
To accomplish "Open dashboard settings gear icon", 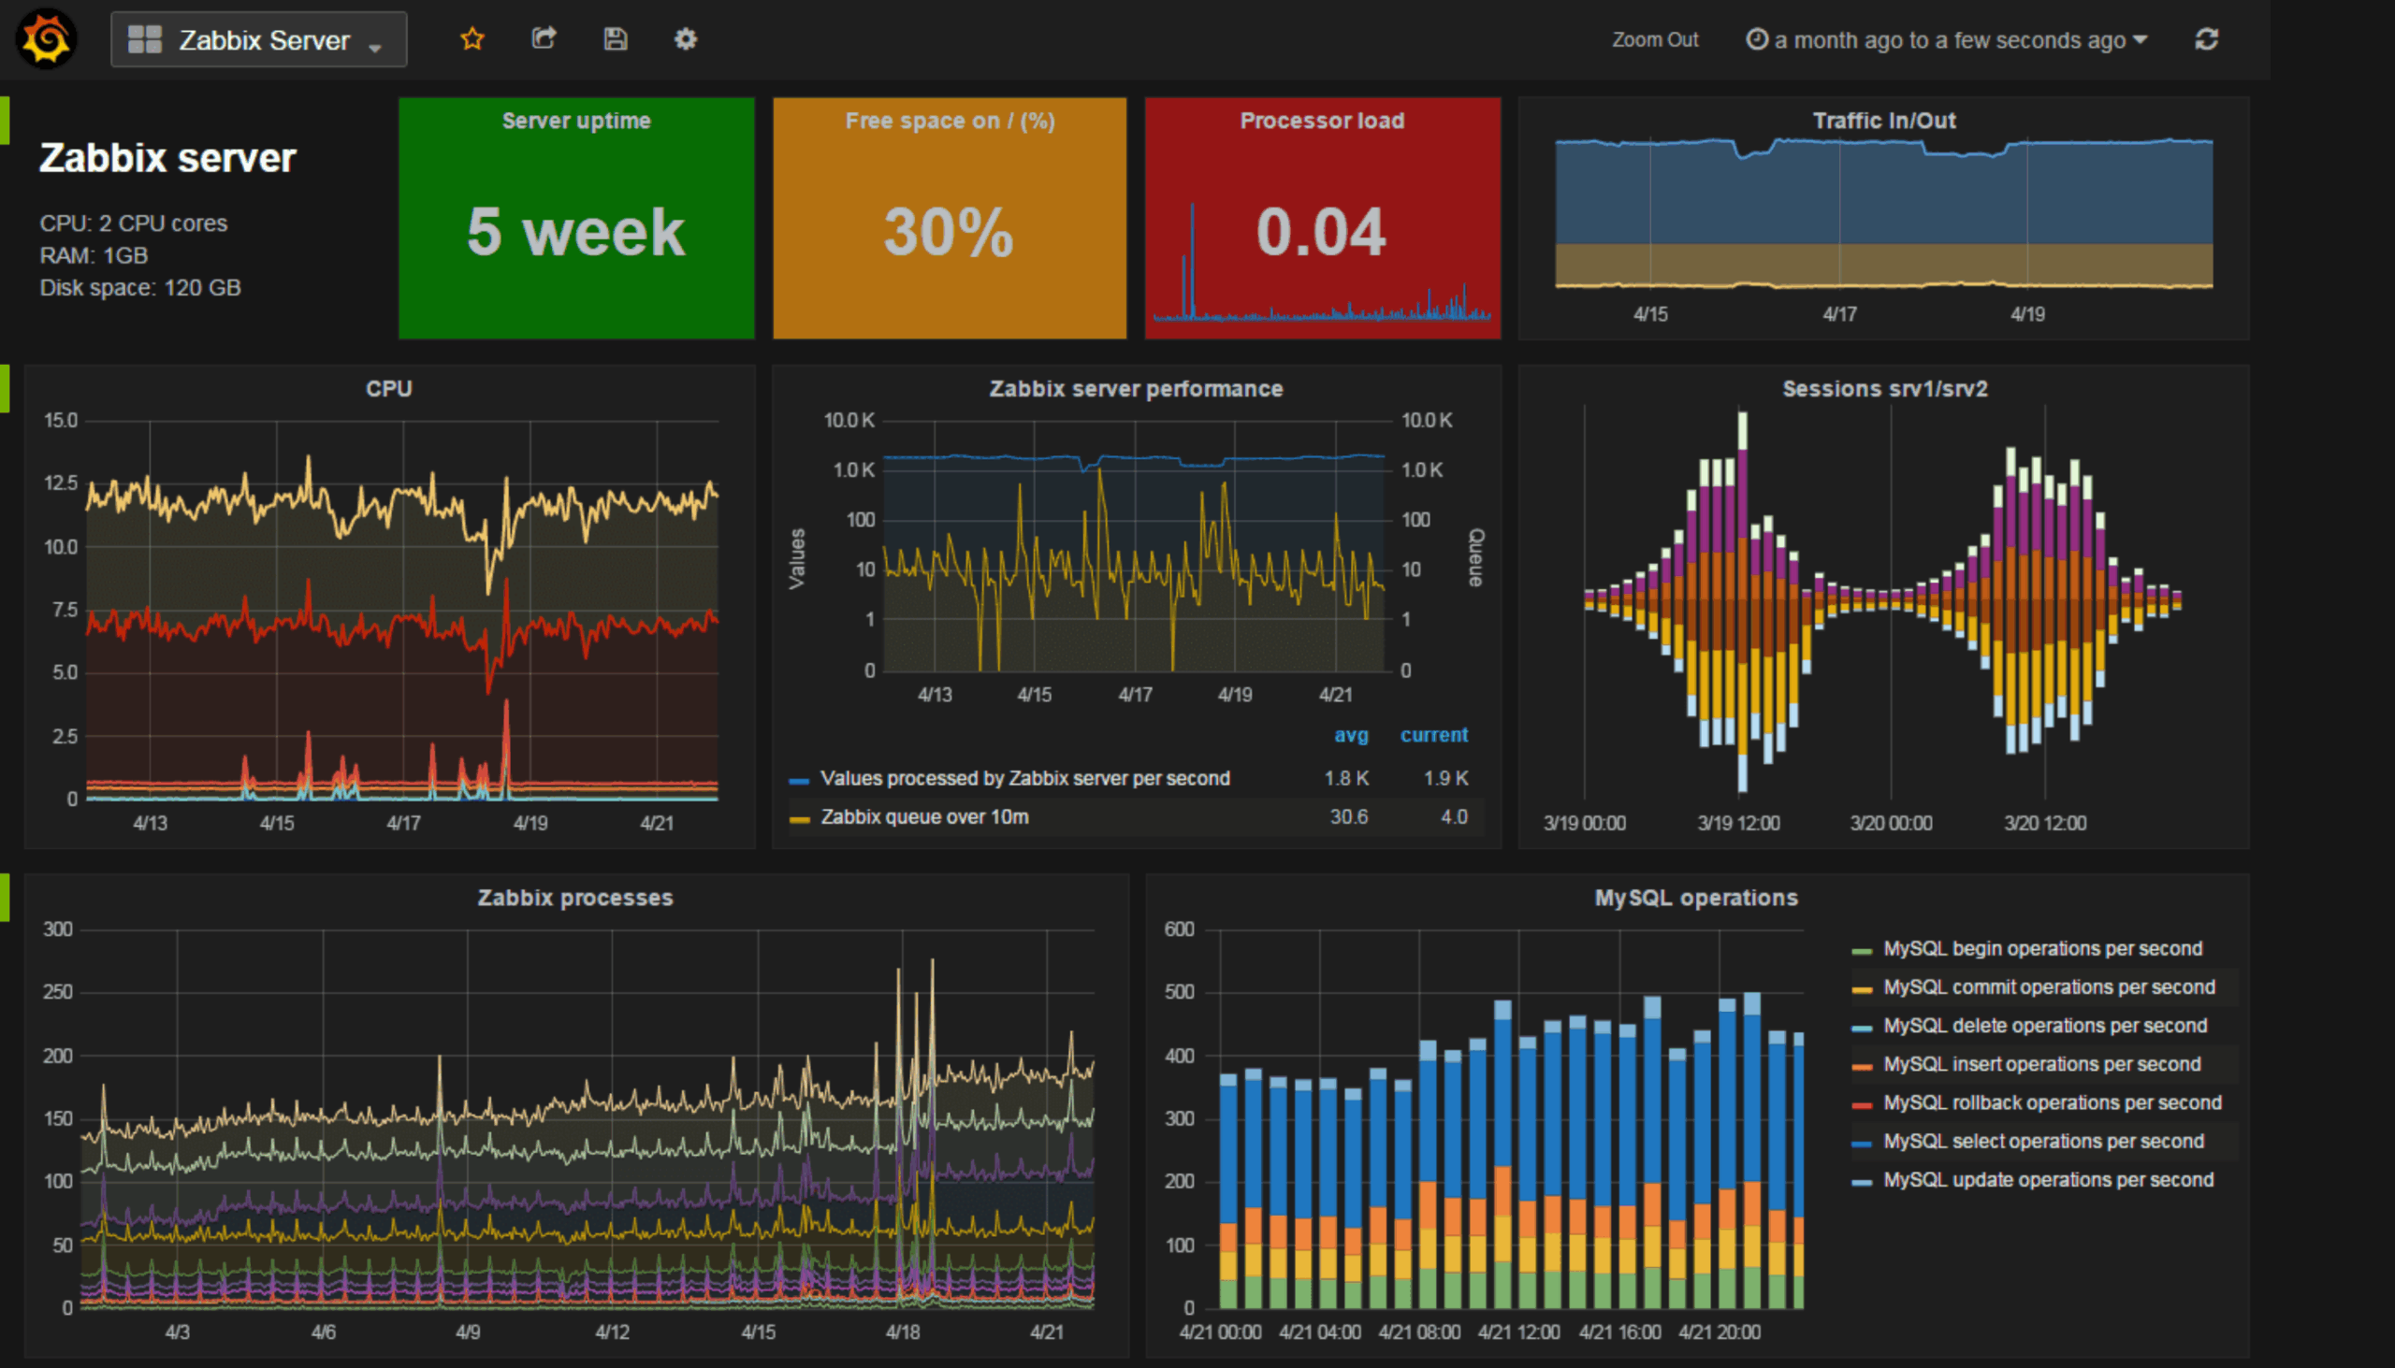I will pos(685,39).
